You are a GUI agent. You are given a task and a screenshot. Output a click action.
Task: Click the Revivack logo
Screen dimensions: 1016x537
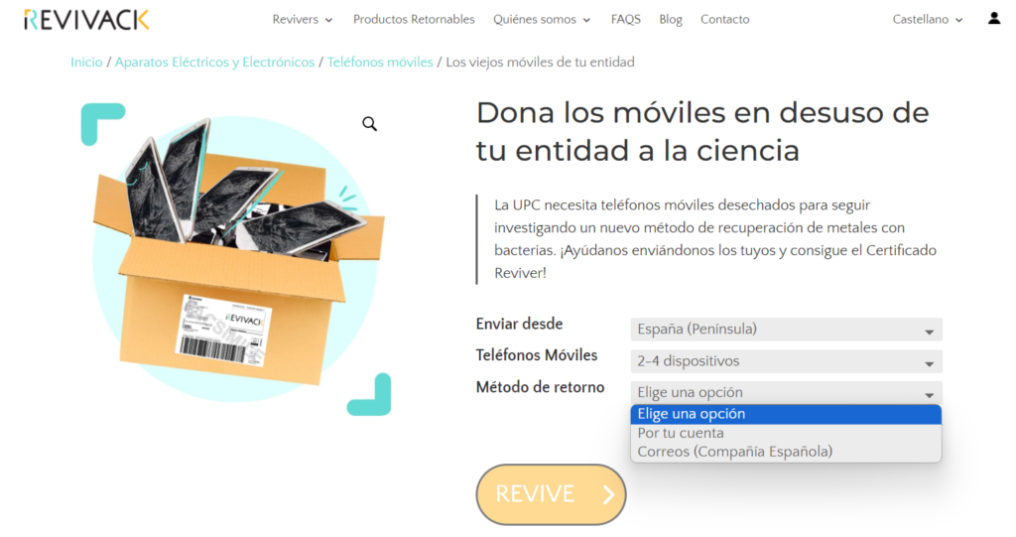[86, 20]
